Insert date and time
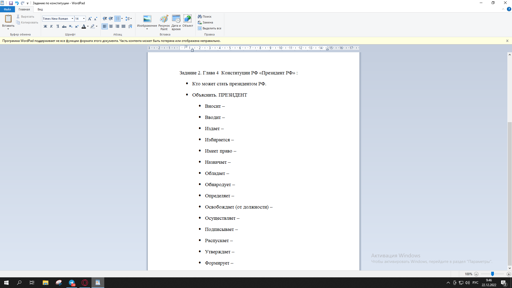The width and height of the screenshot is (512, 288). [176, 22]
